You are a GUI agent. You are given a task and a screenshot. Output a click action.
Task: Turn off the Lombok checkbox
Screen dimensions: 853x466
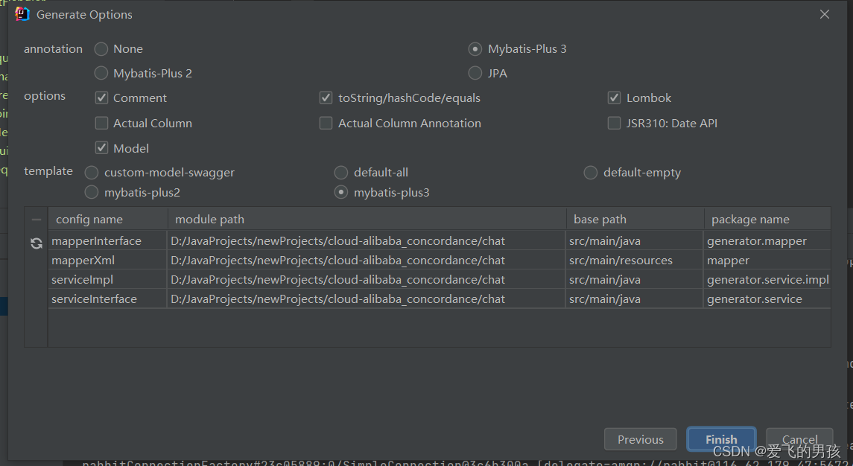pyautogui.click(x=614, y=98)
